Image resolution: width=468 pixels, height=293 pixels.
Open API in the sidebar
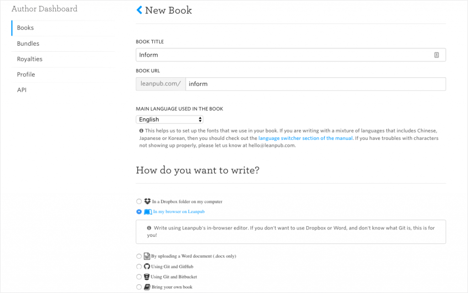click(x=63, y=90)
